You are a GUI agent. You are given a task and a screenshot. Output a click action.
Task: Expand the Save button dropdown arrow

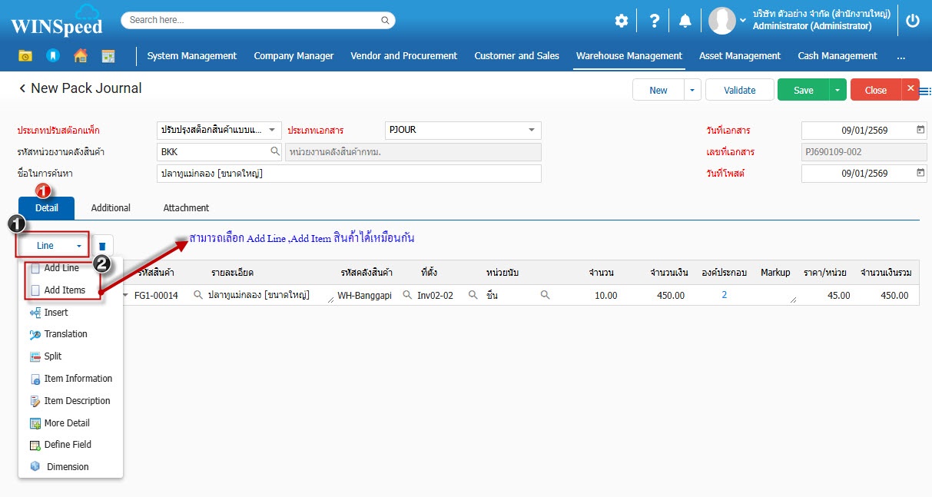click(x=837, y=90)
